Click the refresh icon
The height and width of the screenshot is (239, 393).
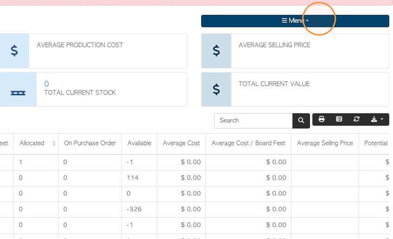coord(356,119)
